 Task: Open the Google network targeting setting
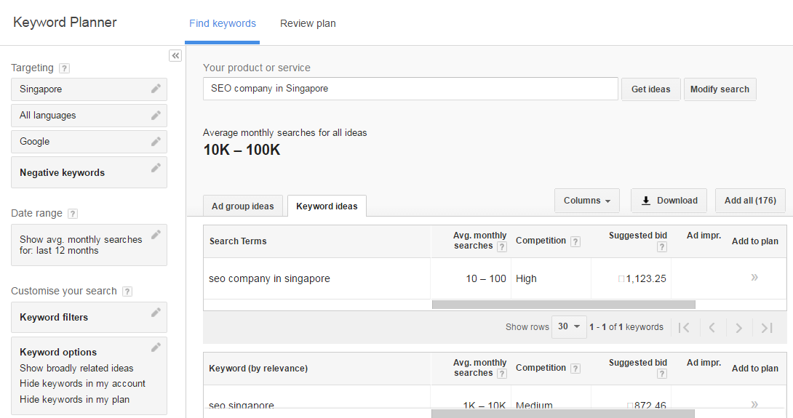pyautogui.click(x=89, y=142)
